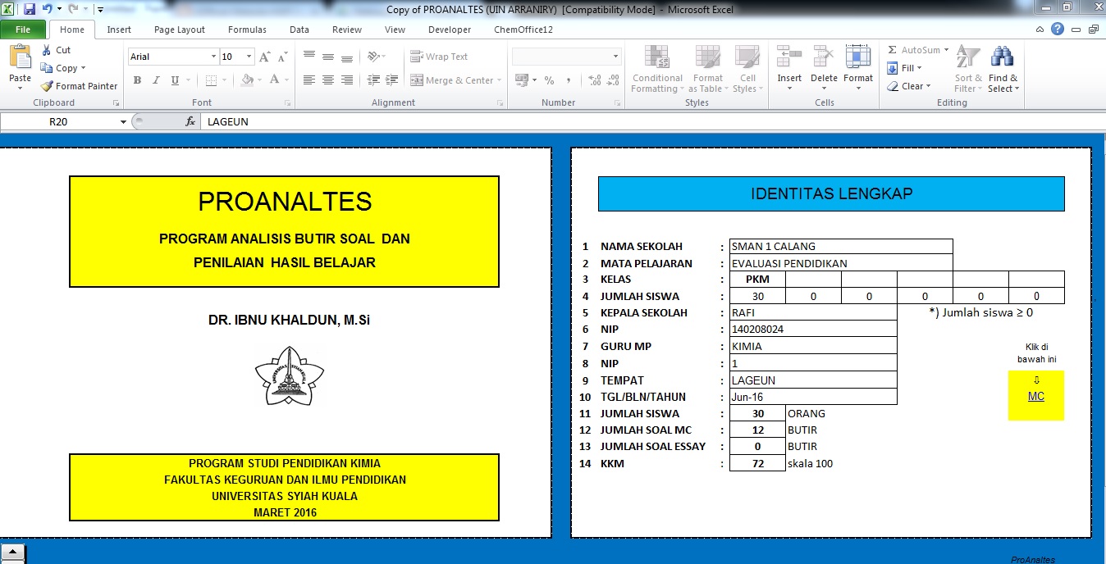Switch to the Insert tab
Viewport: 1106px width, 564px height.
pyautogui.click(x=119, y=30)
